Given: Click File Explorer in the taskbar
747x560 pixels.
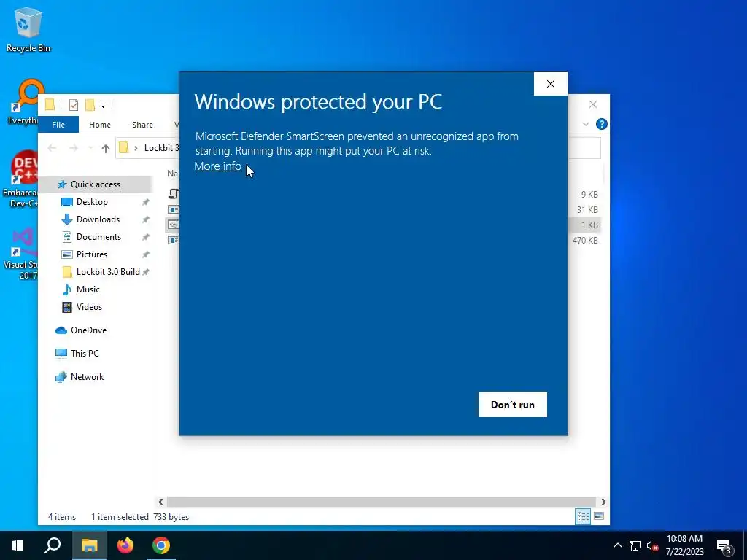Looking at the screenshot, I should click(x=89, y=545).
